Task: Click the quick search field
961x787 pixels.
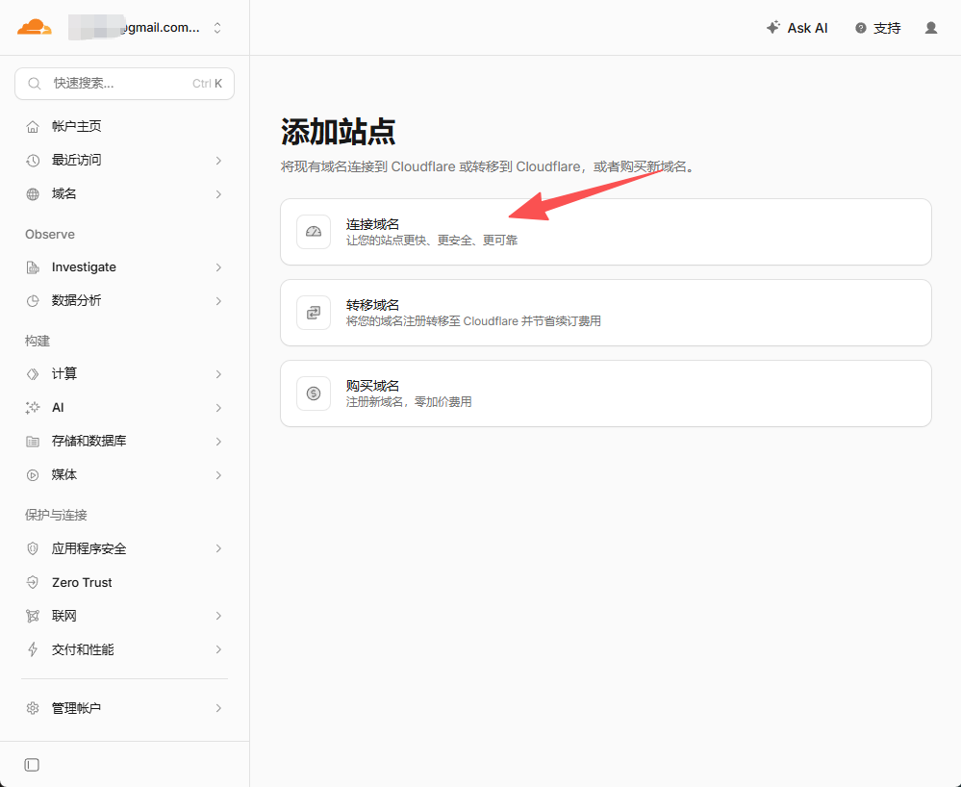Action: point(124,84)
